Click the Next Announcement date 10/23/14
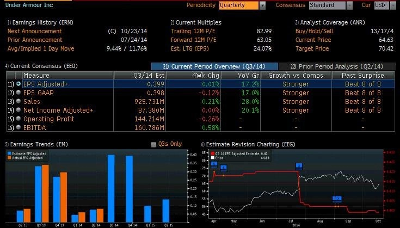 point(134,31)
